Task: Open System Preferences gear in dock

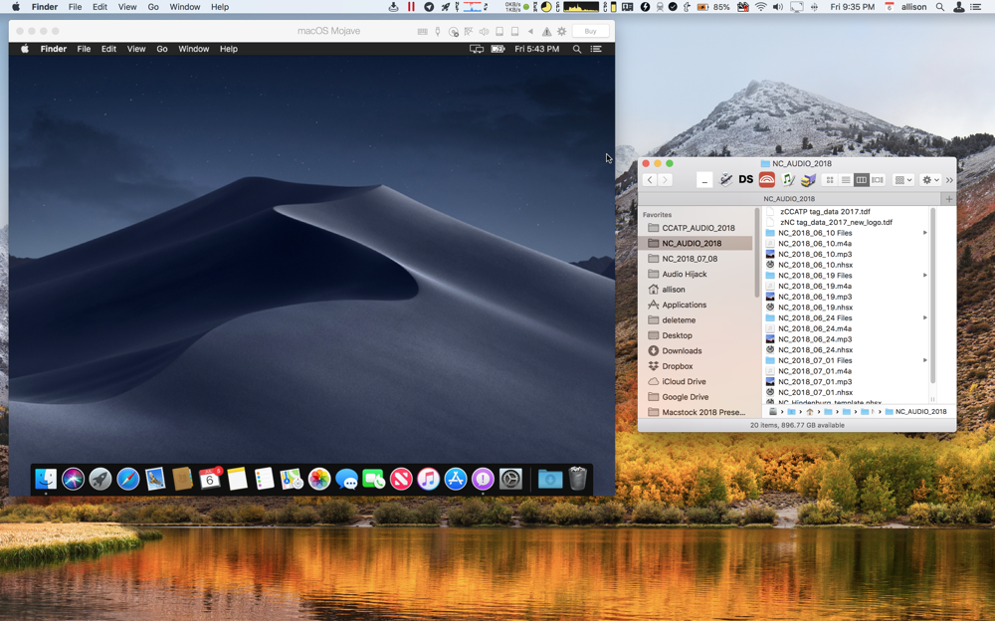Action: click(x=510, y=479)
